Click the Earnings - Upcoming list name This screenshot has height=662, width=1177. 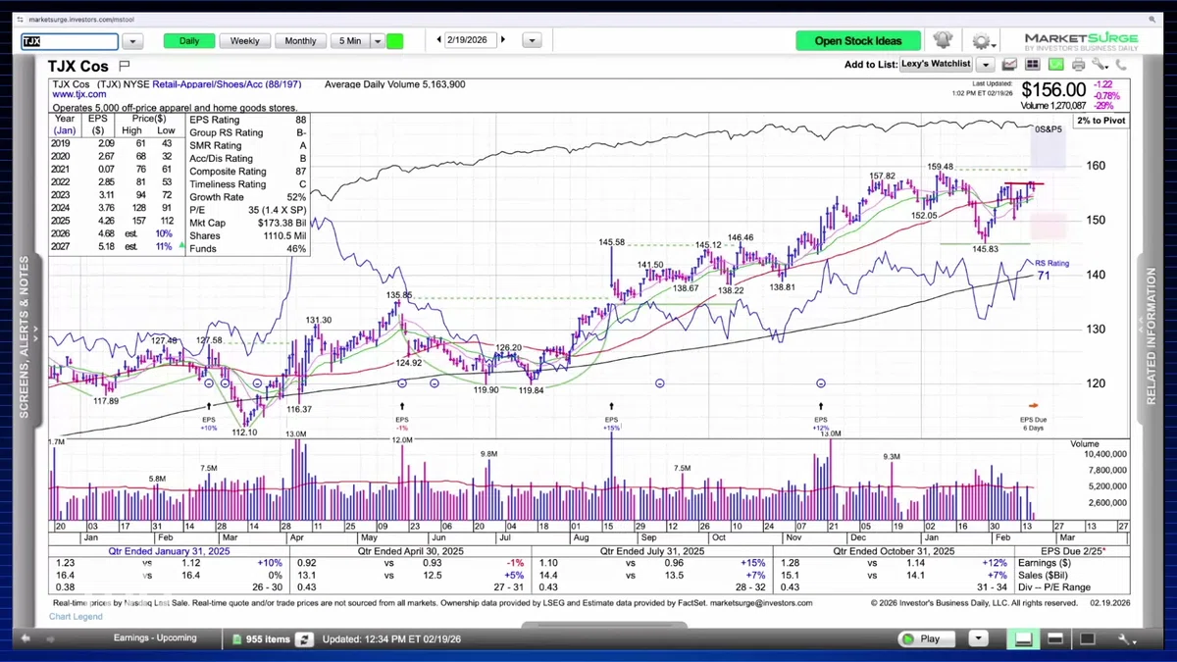(156, 638)
